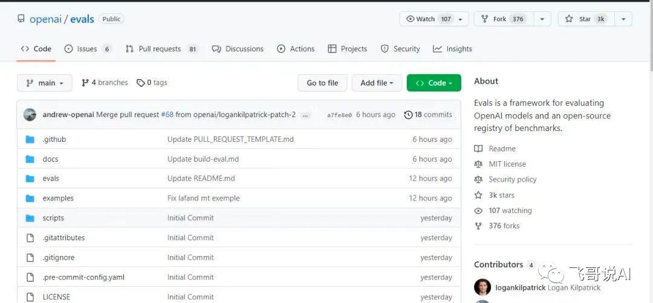Open the Add file dropdown
This screenshot has width=653, height=303.
click(x=377, y=83)
